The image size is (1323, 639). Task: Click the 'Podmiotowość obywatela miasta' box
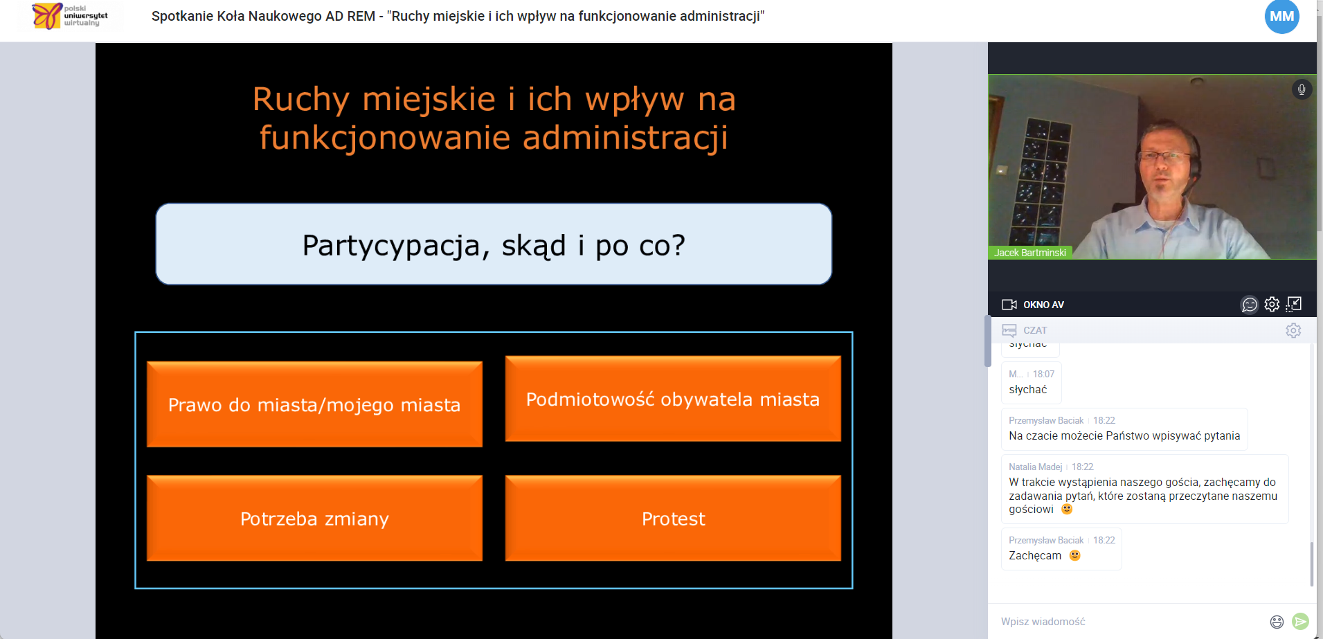pyautogui.click(x=672, y=399)
